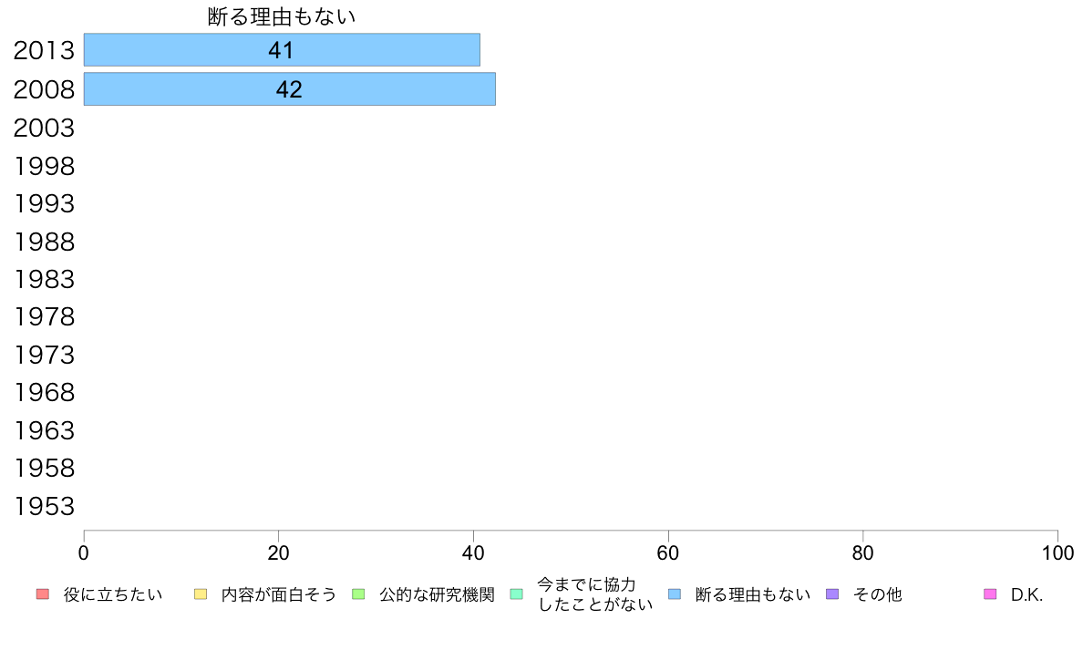Click the blue 断る理由もない legend swatch
The image size is (1083, 671).
[675, 594]
